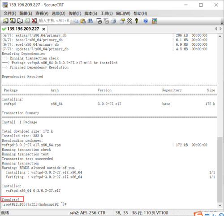
Task: Click 'ssh2: AES-256-CTR' in status bar
Action: pos(88,213)
